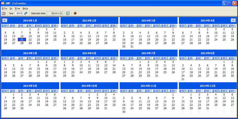The width and height of the screenshot is (238, 119).
Task: Select February 28 in 2014年2月
Action: [106, 43]
